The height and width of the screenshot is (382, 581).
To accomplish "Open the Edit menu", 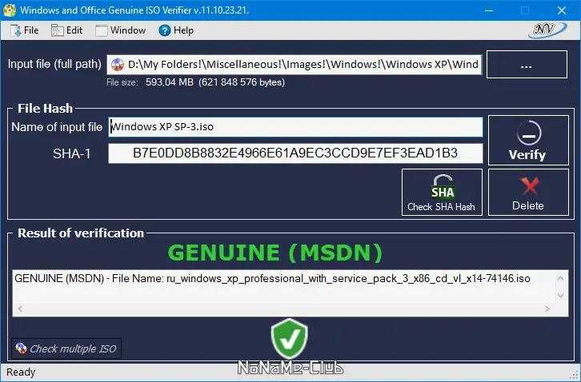I will tap(66, 30).
